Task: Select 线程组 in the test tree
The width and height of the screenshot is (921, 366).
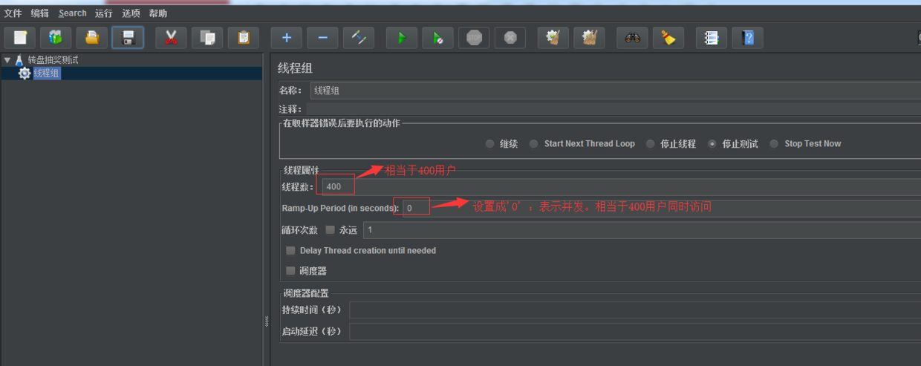Action: (x=46, y=73)
